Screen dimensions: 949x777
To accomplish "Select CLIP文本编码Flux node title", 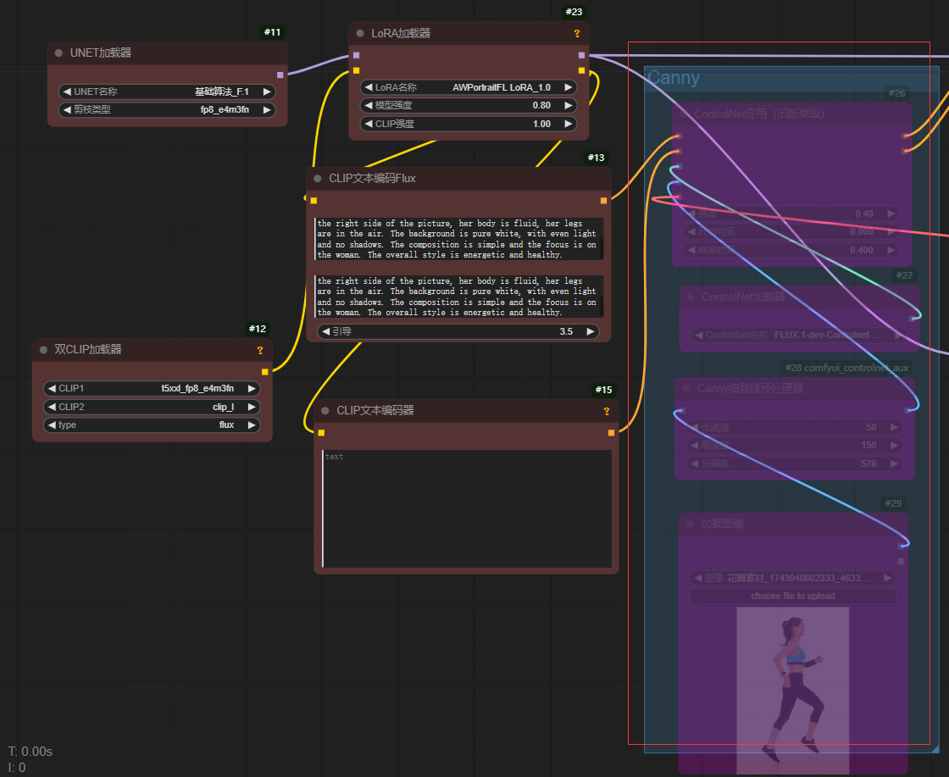I will point(372,179).
